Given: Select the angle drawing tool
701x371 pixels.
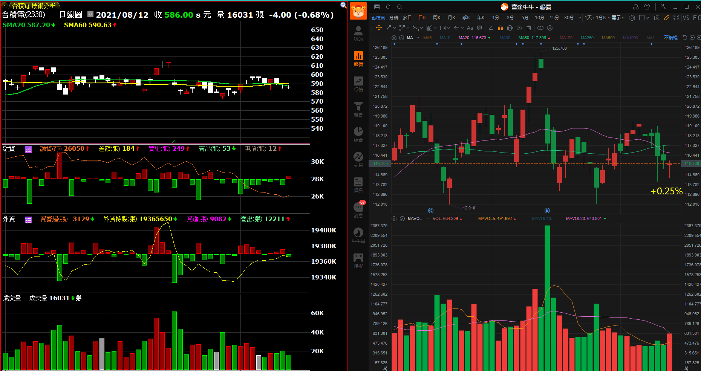Looking at the screenshot, I should click(x=491, y=28).
